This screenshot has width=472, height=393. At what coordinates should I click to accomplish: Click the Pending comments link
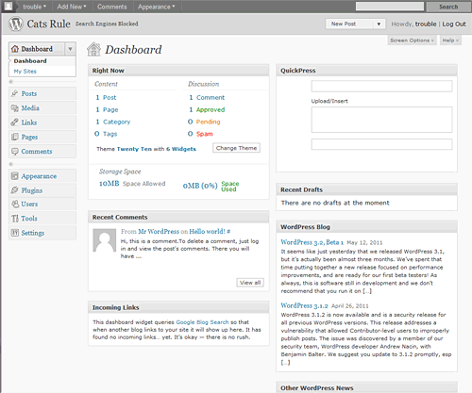click(x=208, y=122)
